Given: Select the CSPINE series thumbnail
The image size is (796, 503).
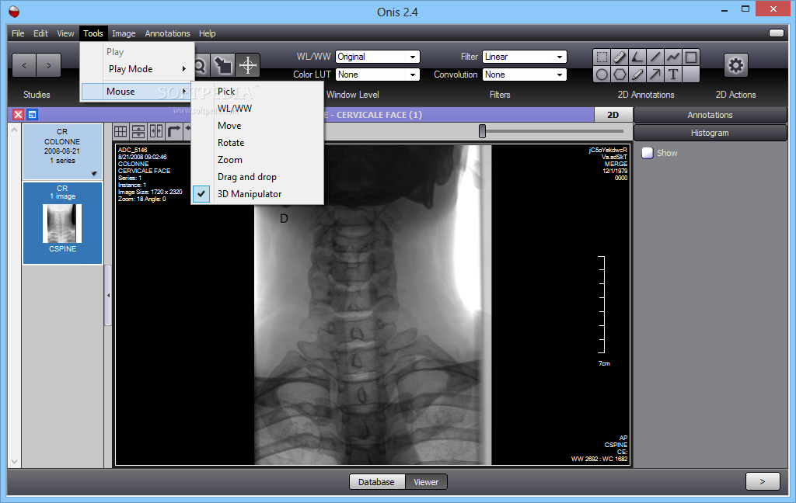Looking at the screenshot, I should pyautogui.click(x=62, y=223).
